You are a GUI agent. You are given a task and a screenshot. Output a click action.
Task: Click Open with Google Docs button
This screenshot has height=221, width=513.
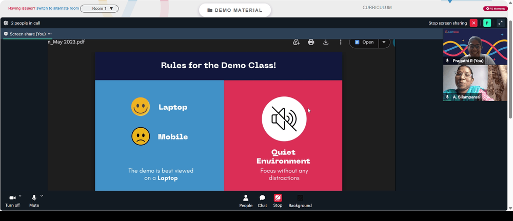tap(364, 42)
